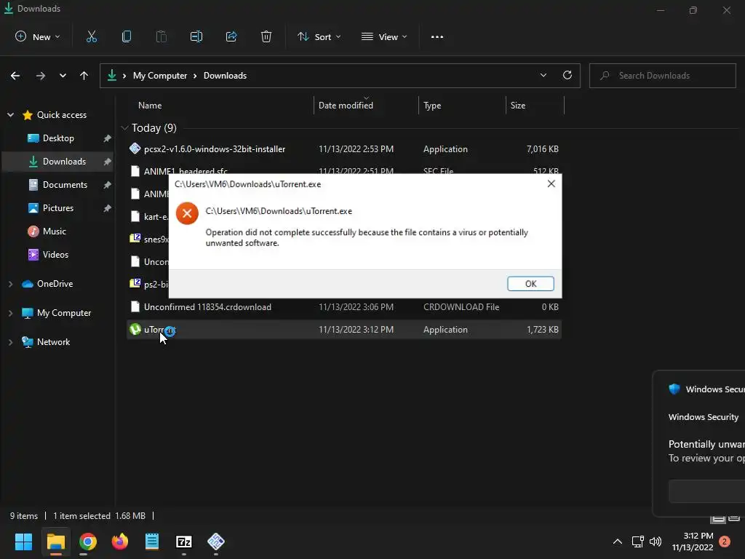Click the Copy icon in toolbar
The width and height of the screenshot is (745, 559).
127,36
